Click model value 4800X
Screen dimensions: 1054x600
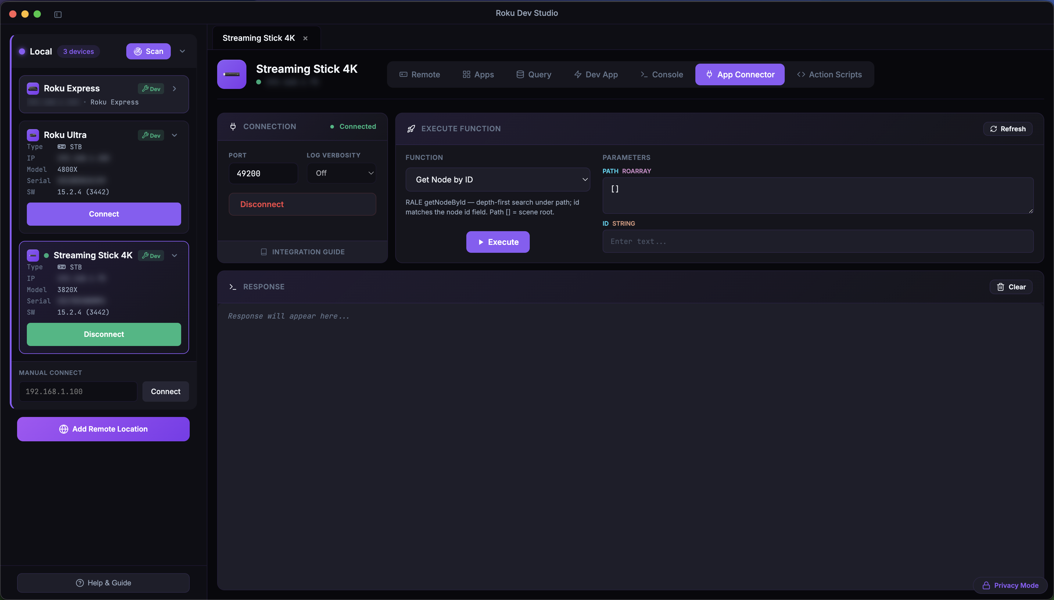click(x=67, y=169)
